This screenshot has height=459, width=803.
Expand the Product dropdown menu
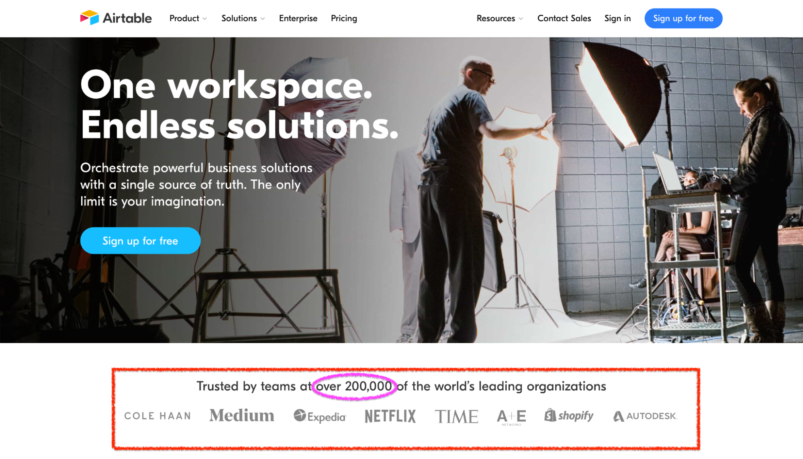pyautogui.click(x=188, y=18)
